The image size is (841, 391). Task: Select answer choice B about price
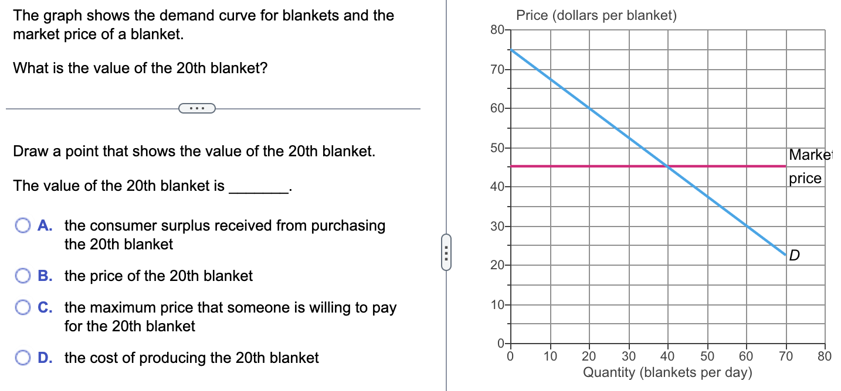(22, 275)
